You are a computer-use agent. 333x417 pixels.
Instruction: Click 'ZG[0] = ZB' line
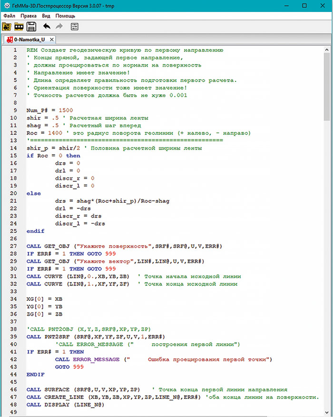[44, 314]
